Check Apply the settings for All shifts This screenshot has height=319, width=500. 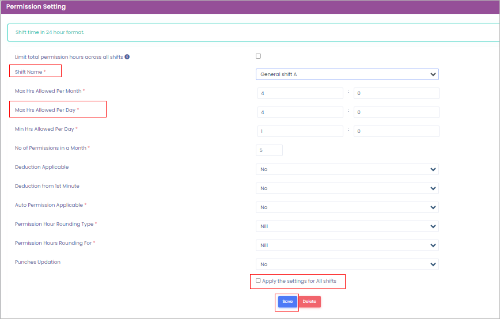click(x=258, y=281)
